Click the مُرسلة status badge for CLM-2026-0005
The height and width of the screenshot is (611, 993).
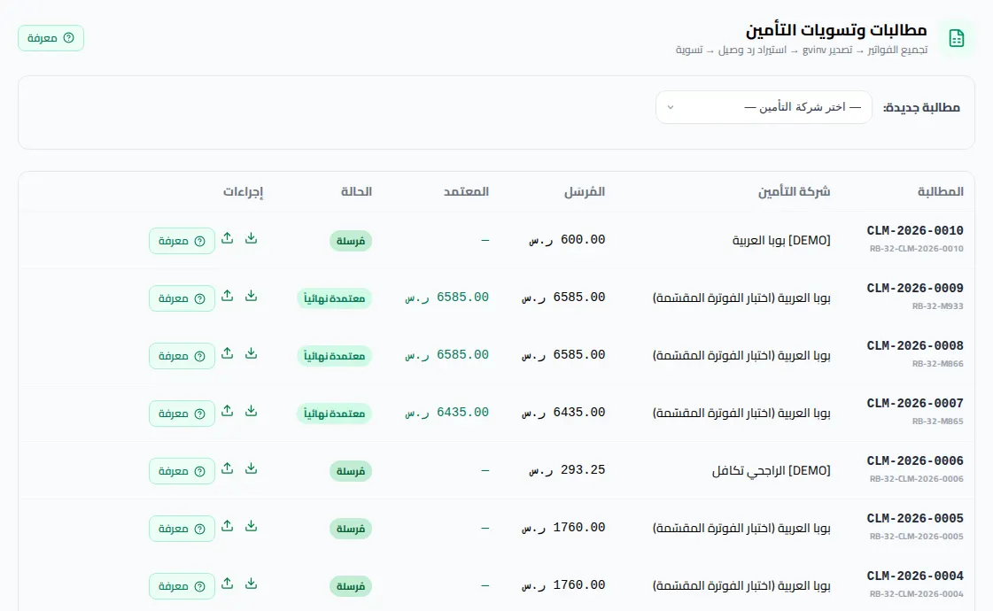click(x=351, y=529)
